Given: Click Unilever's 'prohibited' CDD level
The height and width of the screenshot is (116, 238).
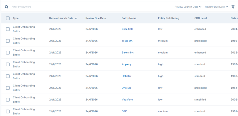Looking at the screenshot, I should pyautogui.click(x=200, y=88).
